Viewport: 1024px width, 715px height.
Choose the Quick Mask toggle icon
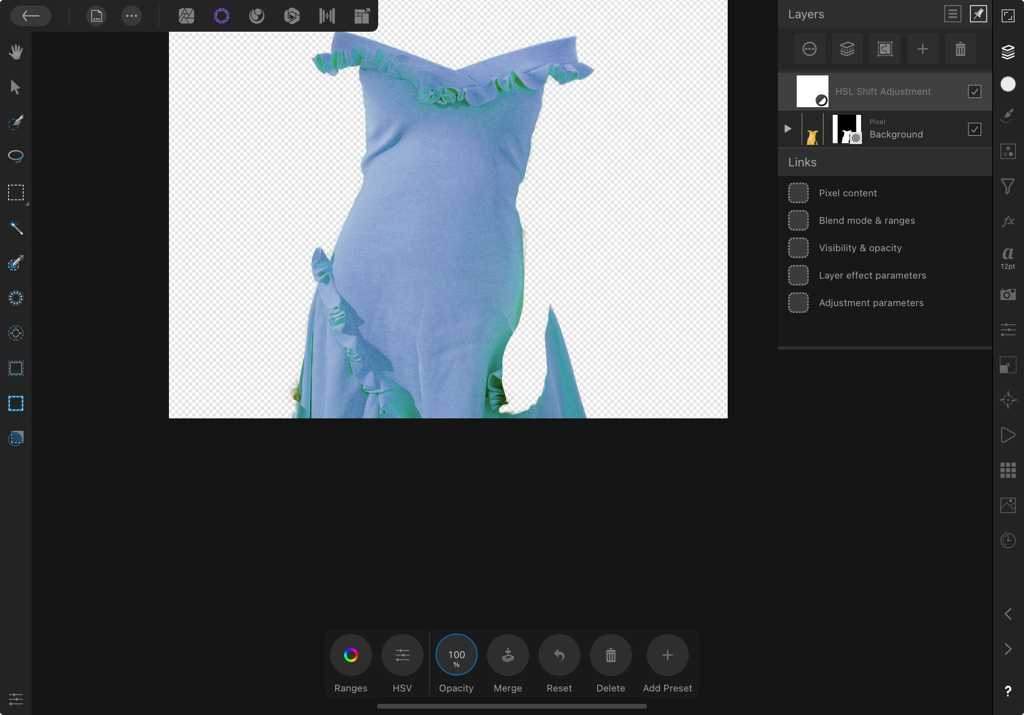[x=15, y=439]
